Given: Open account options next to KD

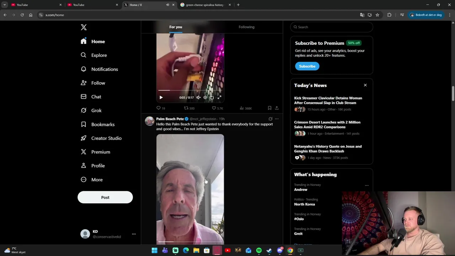Looking at the screenshot, I should tap(134, 234).
